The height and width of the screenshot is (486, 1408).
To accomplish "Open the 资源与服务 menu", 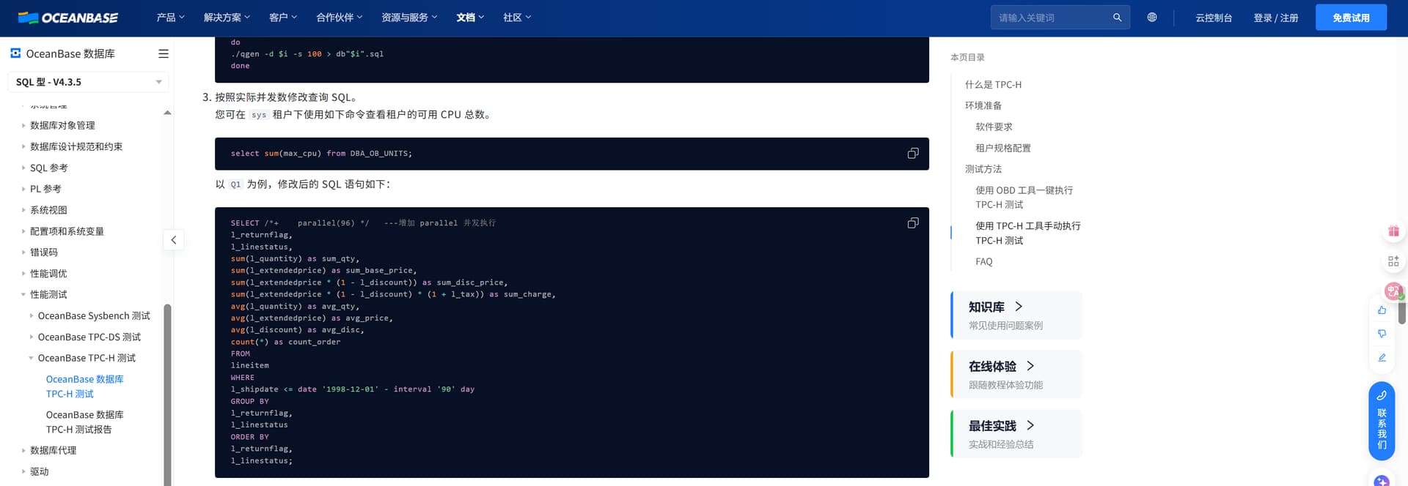I will click(409, 18).
